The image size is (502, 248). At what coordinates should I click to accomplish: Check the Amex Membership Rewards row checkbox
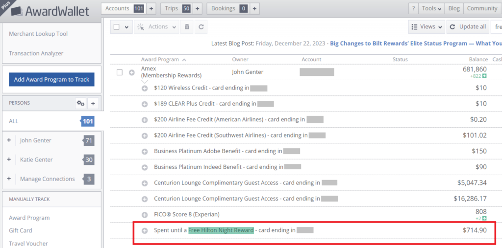(x=120, y=72)
